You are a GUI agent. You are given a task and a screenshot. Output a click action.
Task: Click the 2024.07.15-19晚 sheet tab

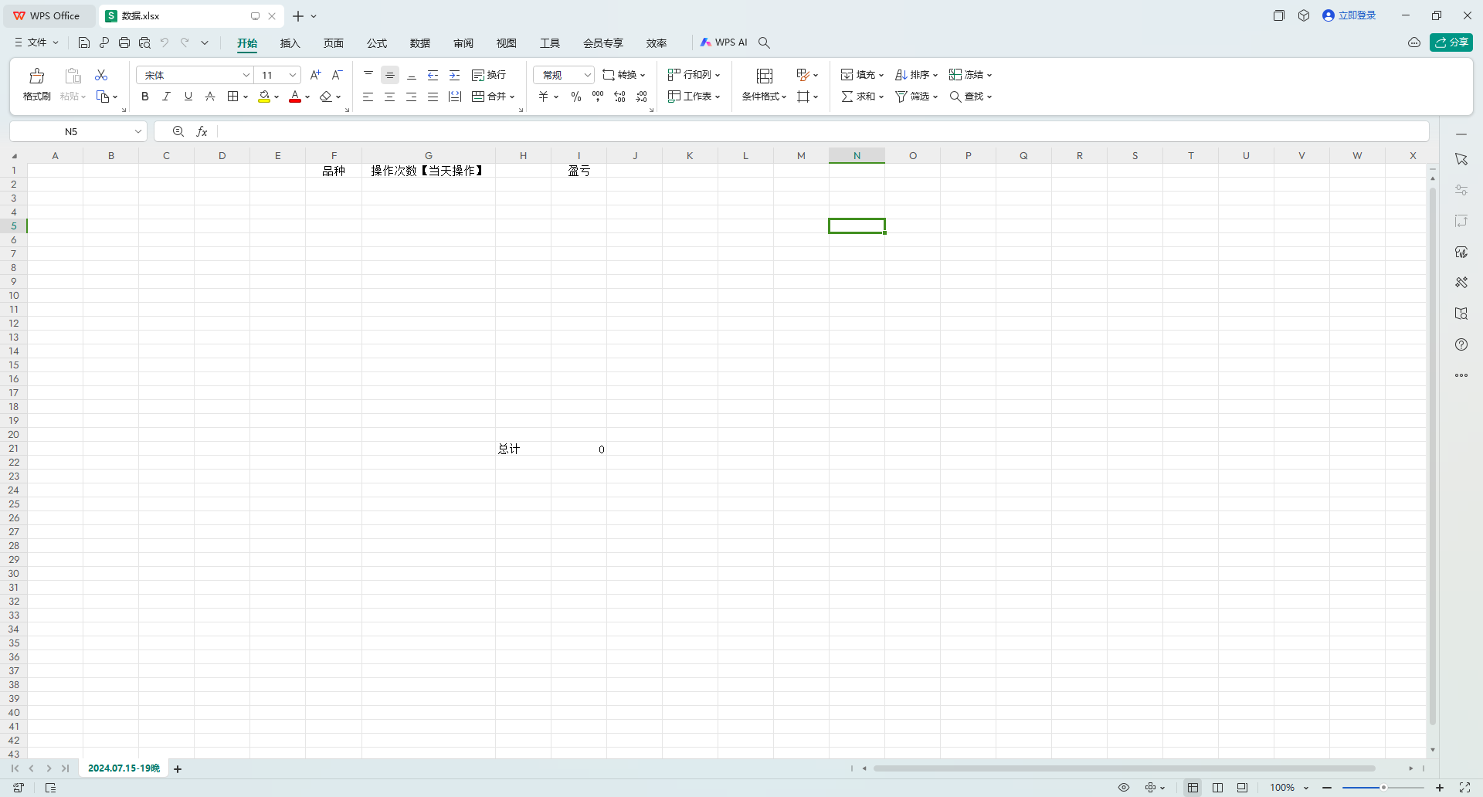point(124,768)
